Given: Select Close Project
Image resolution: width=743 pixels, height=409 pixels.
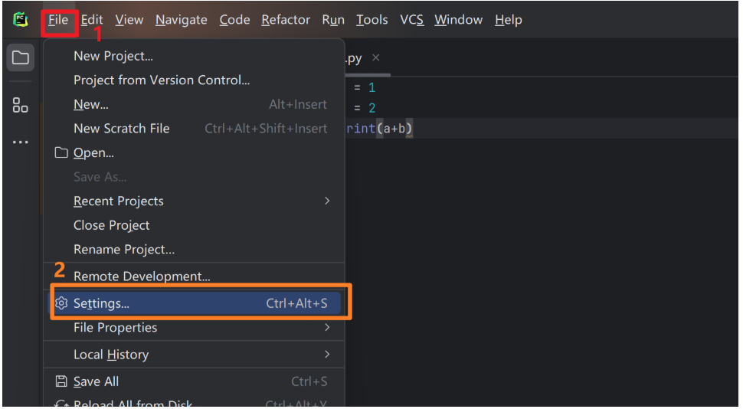Looking at the screenshot, I should tap(195, 225).
